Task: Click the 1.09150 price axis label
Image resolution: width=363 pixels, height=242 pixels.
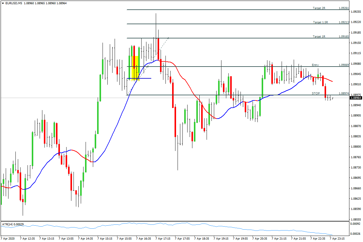Action: (x=356, y=43)
